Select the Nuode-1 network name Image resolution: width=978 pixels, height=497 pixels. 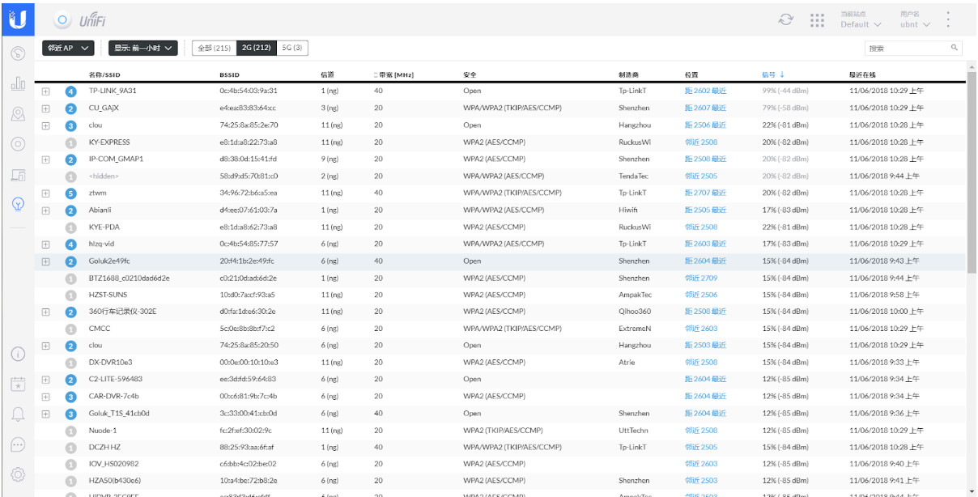(x=103, y=431)
